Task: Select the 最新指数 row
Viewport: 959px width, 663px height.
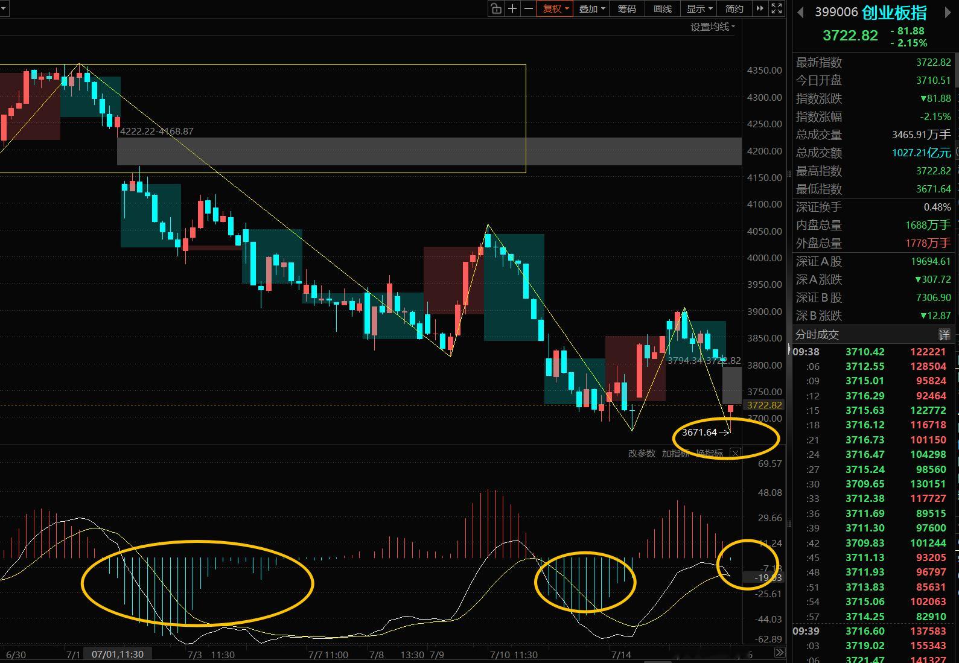Action: (x=873, y=62)
